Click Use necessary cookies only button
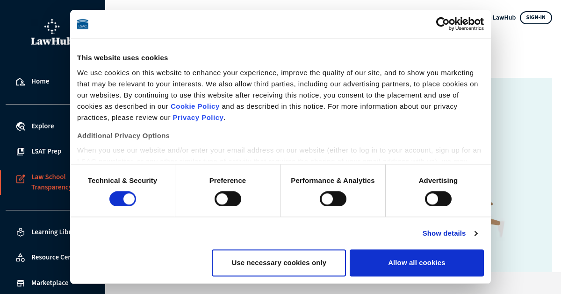 point(279,263)
